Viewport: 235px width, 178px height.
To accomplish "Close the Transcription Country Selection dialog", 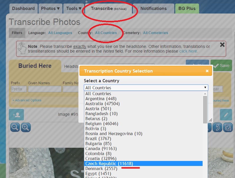I will click(x=207, y=71).
